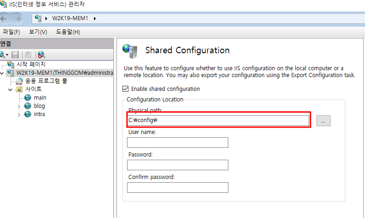The height and width of the screenshot is (218, 365).
Task: Click the Confirm password input field
Action: (x=177, y=188)
